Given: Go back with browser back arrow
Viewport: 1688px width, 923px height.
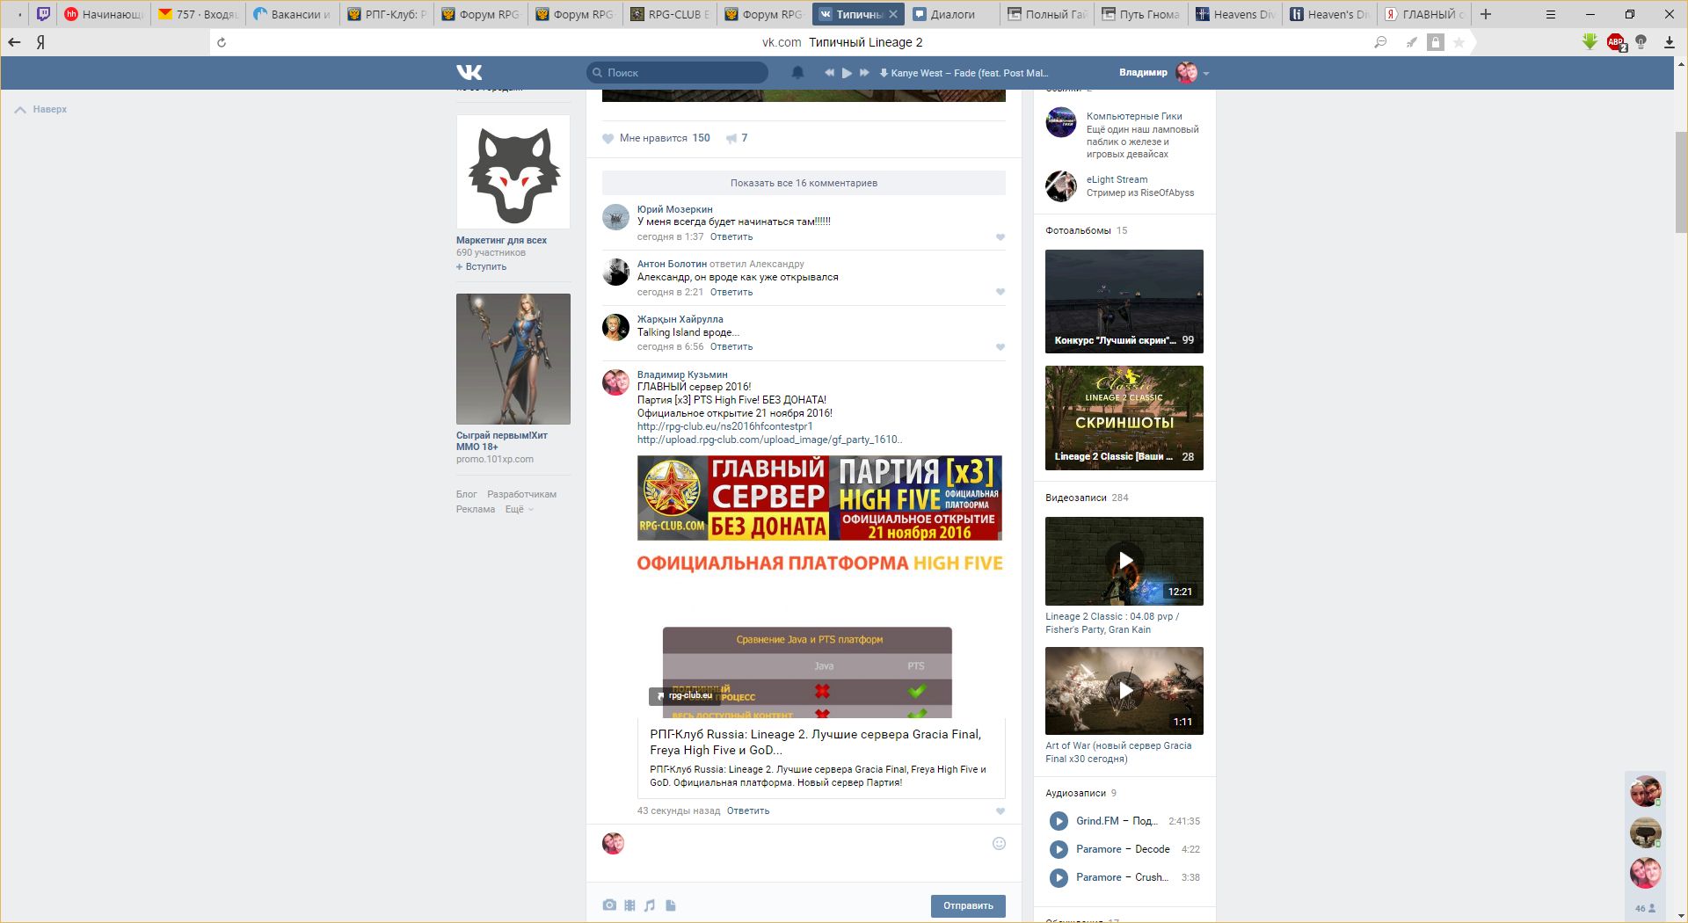Looking at the screenshot, I should tap(14, 42).
